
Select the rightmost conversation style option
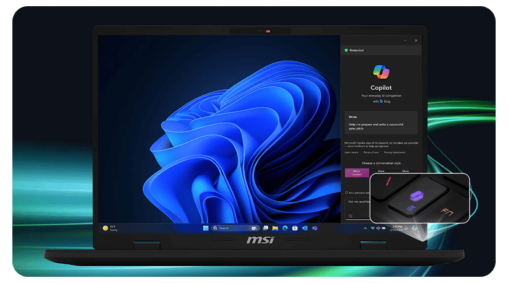click(x=405, y=172)
